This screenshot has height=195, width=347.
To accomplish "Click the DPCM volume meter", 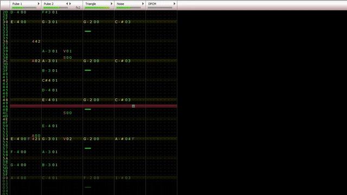I will [x=160, y=8].
